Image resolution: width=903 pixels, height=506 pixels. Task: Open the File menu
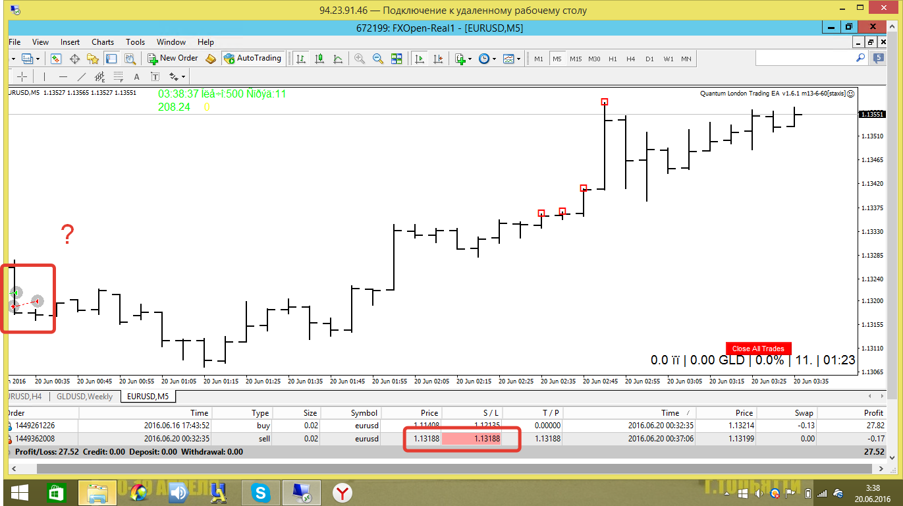coord(14,42)
